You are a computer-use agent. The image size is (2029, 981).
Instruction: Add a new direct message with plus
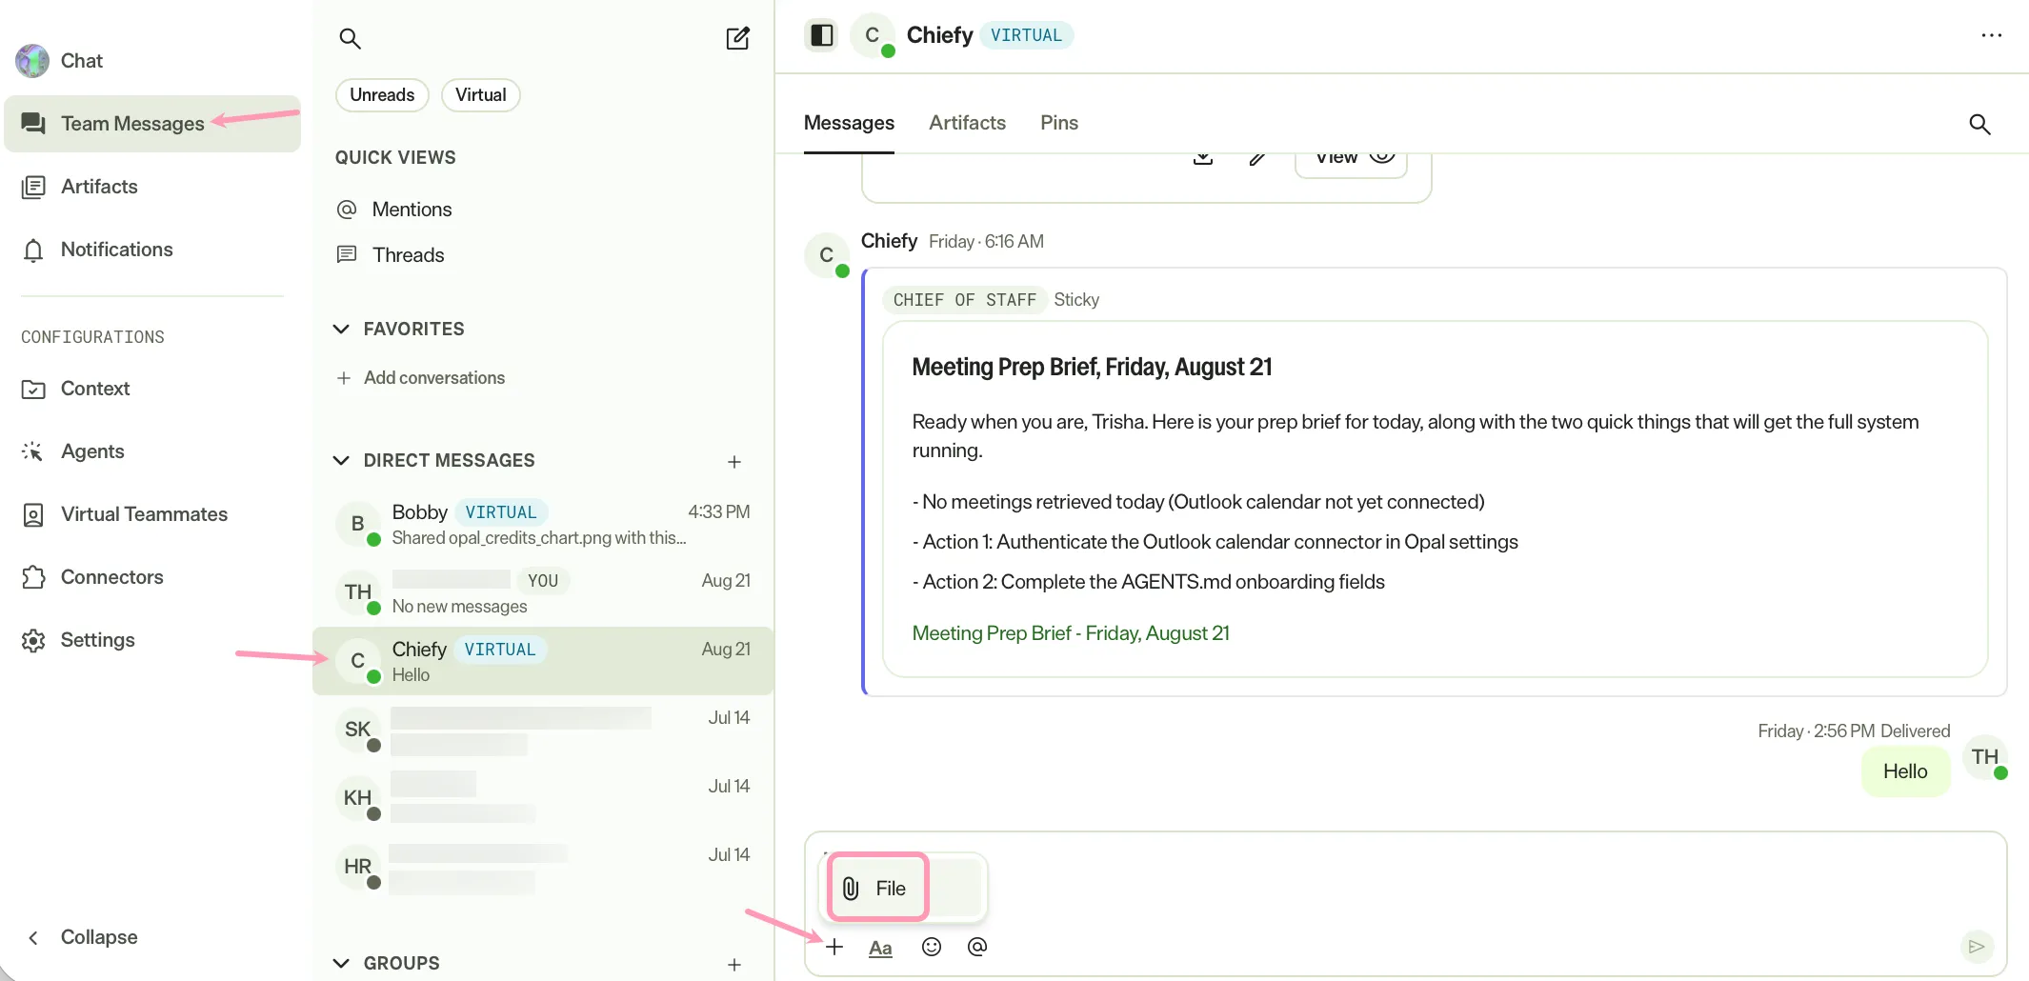click(734, 462)
